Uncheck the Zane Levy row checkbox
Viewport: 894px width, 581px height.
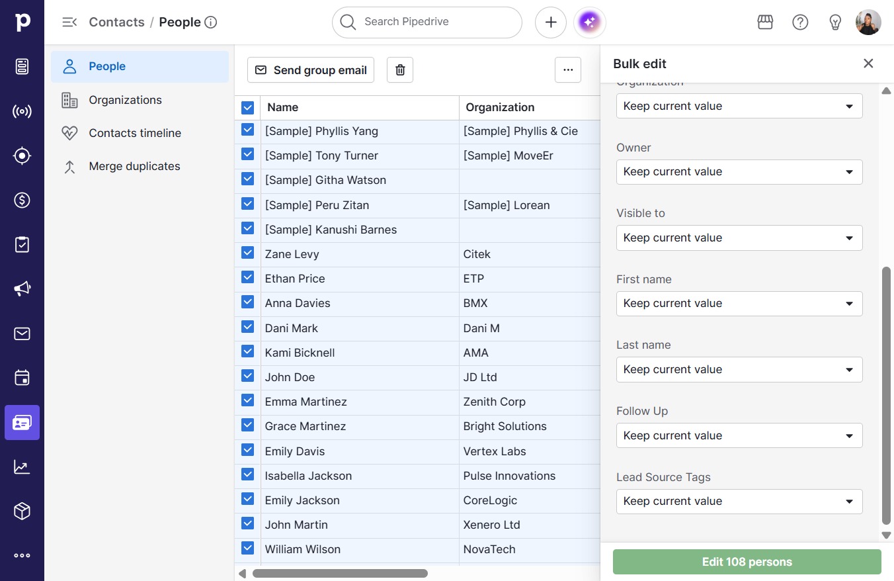pyautogui.click(x=248, y=253)
